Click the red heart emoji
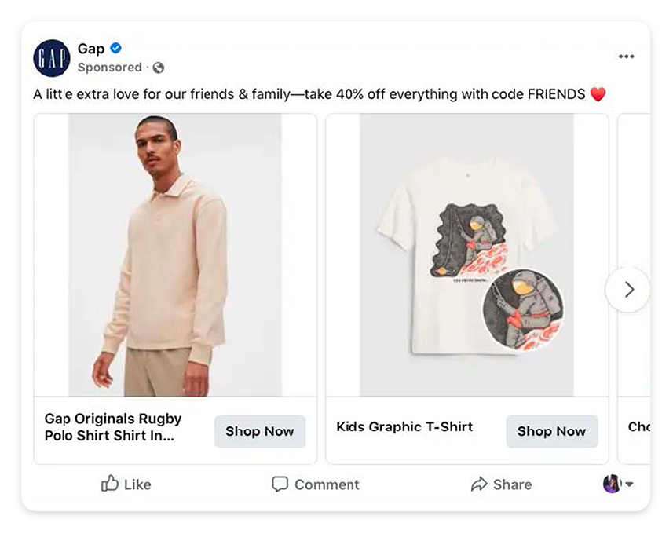 [x=598, y=95]
